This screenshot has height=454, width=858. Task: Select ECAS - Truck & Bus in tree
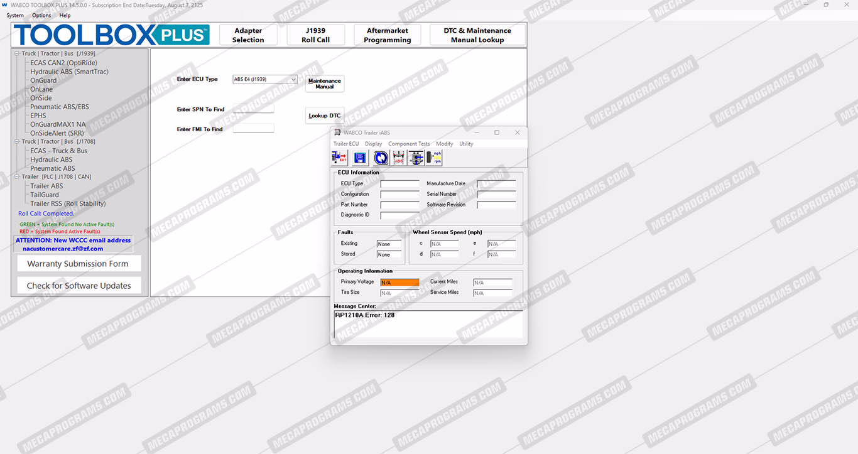pos(58,151)
